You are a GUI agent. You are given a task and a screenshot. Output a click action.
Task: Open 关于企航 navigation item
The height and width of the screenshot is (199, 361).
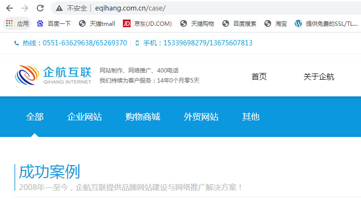pos(319,77)
